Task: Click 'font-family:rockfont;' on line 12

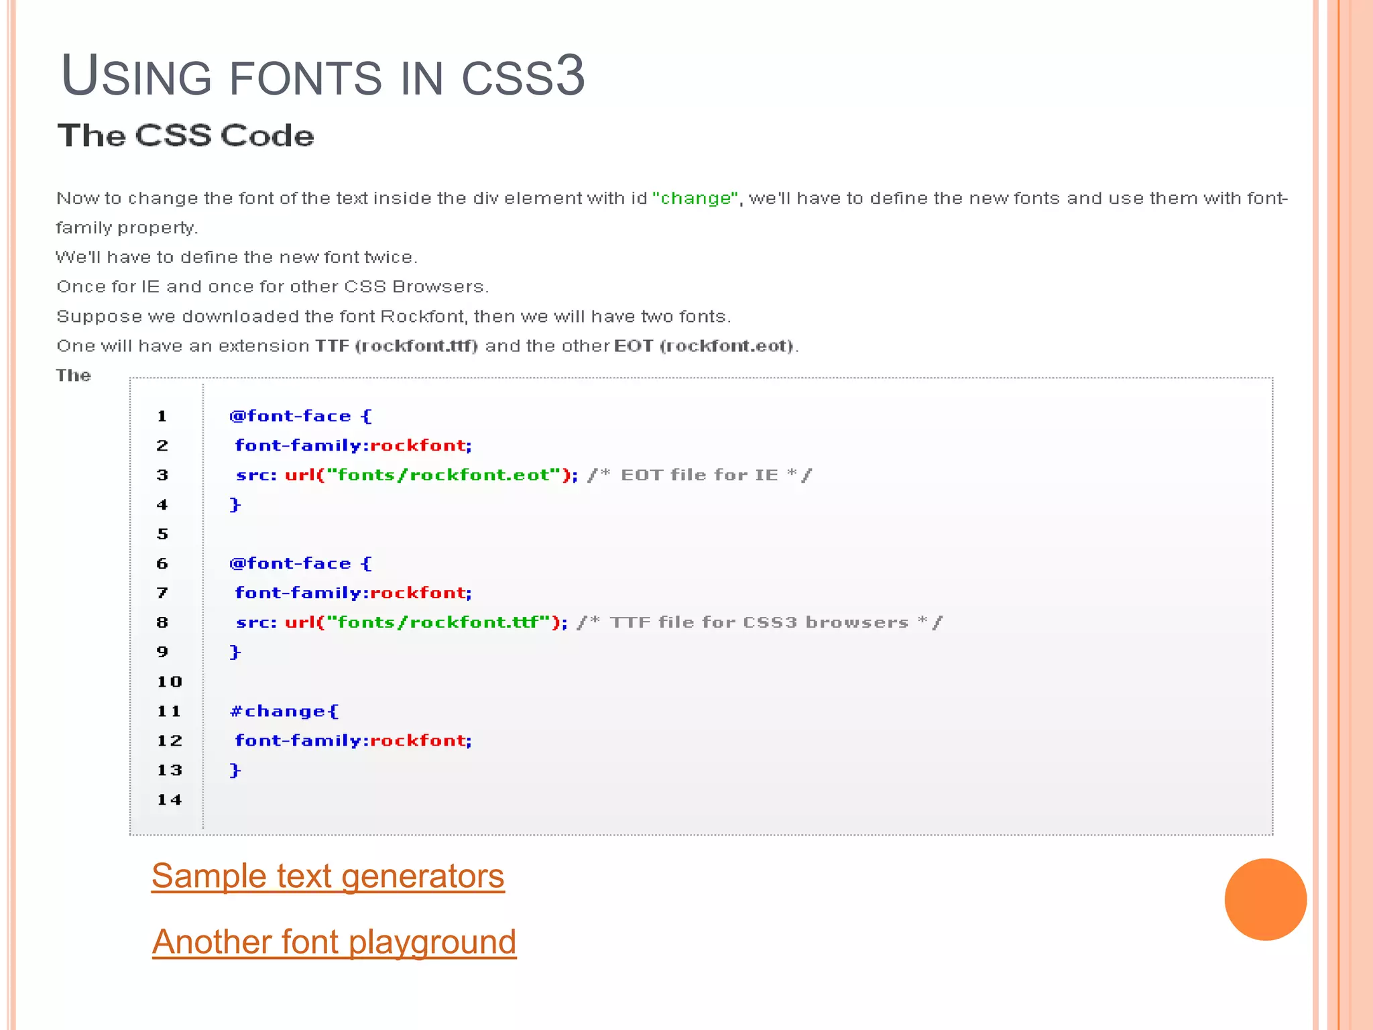Action: [353, 740]
